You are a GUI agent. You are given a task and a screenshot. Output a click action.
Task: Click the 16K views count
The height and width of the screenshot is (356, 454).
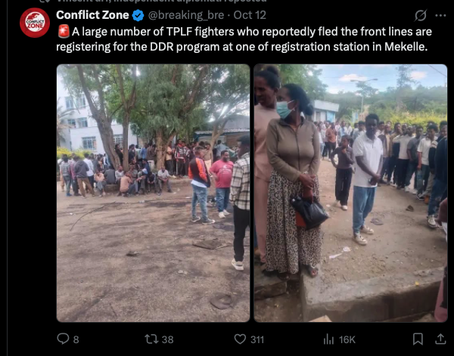[347, 339]
